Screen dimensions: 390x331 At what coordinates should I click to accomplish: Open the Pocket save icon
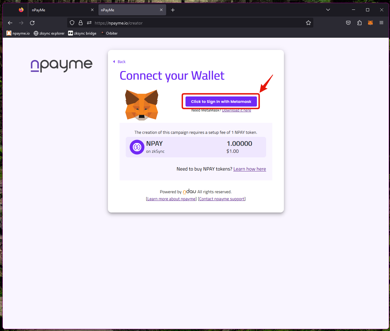348,23
